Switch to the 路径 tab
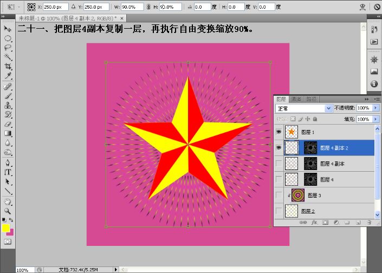The width and height of the screenshot is (382, 273). tap(311, 99)
